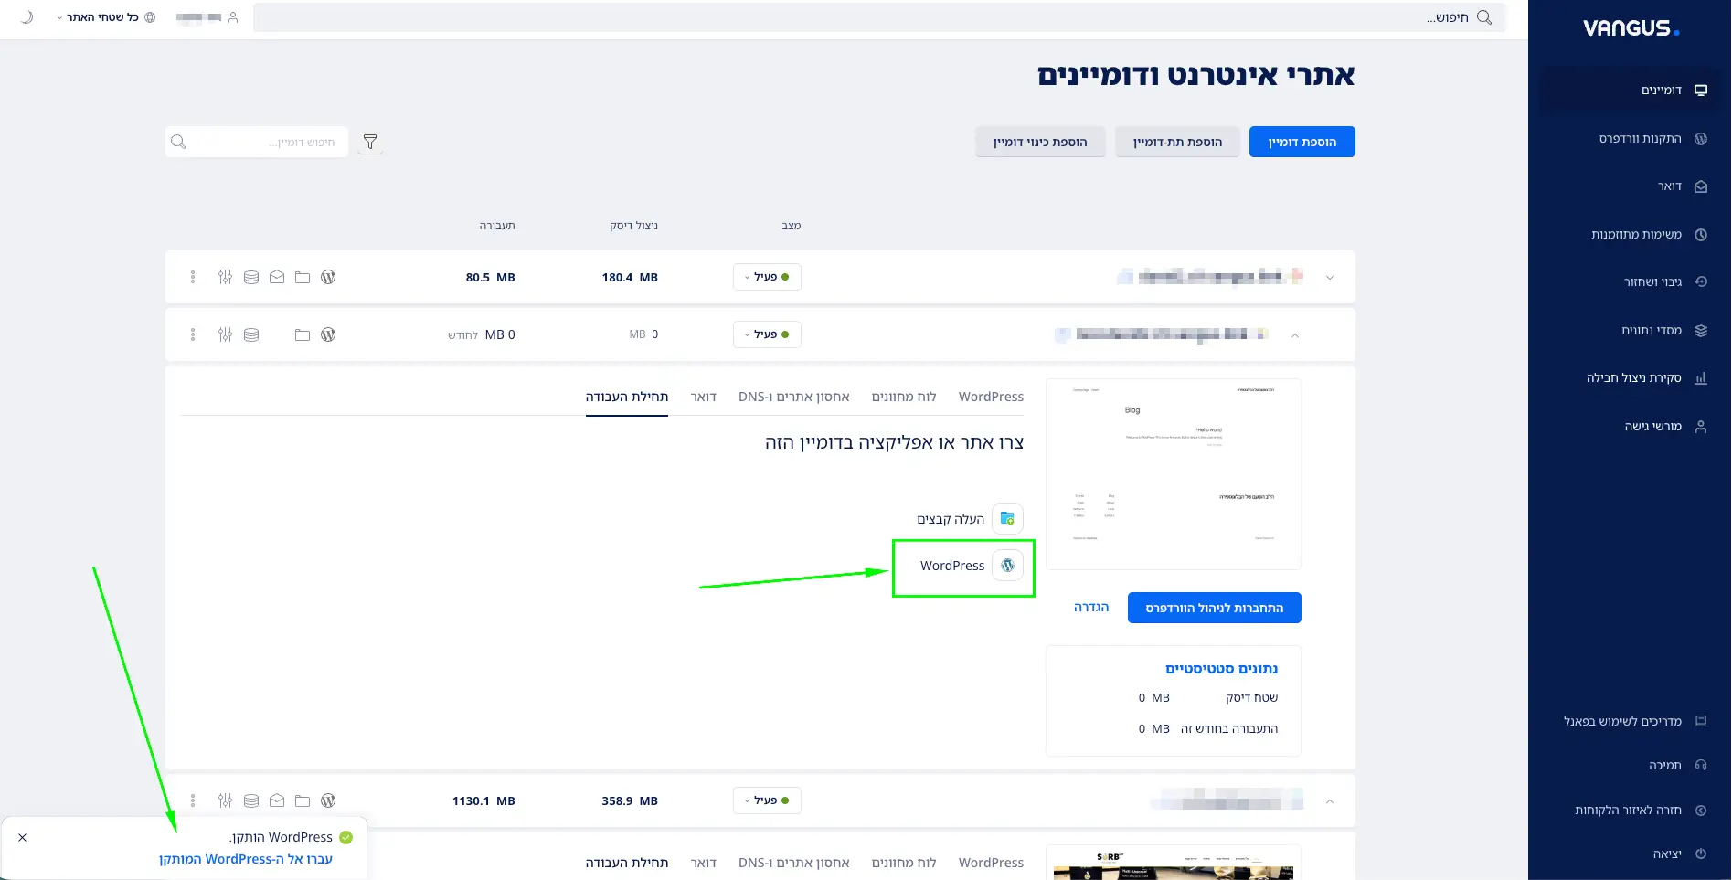Switch to the 'דואר' mail tab
Image resolution: width=1732 pixels, height=880 pixels.
(x=703, y=397)
